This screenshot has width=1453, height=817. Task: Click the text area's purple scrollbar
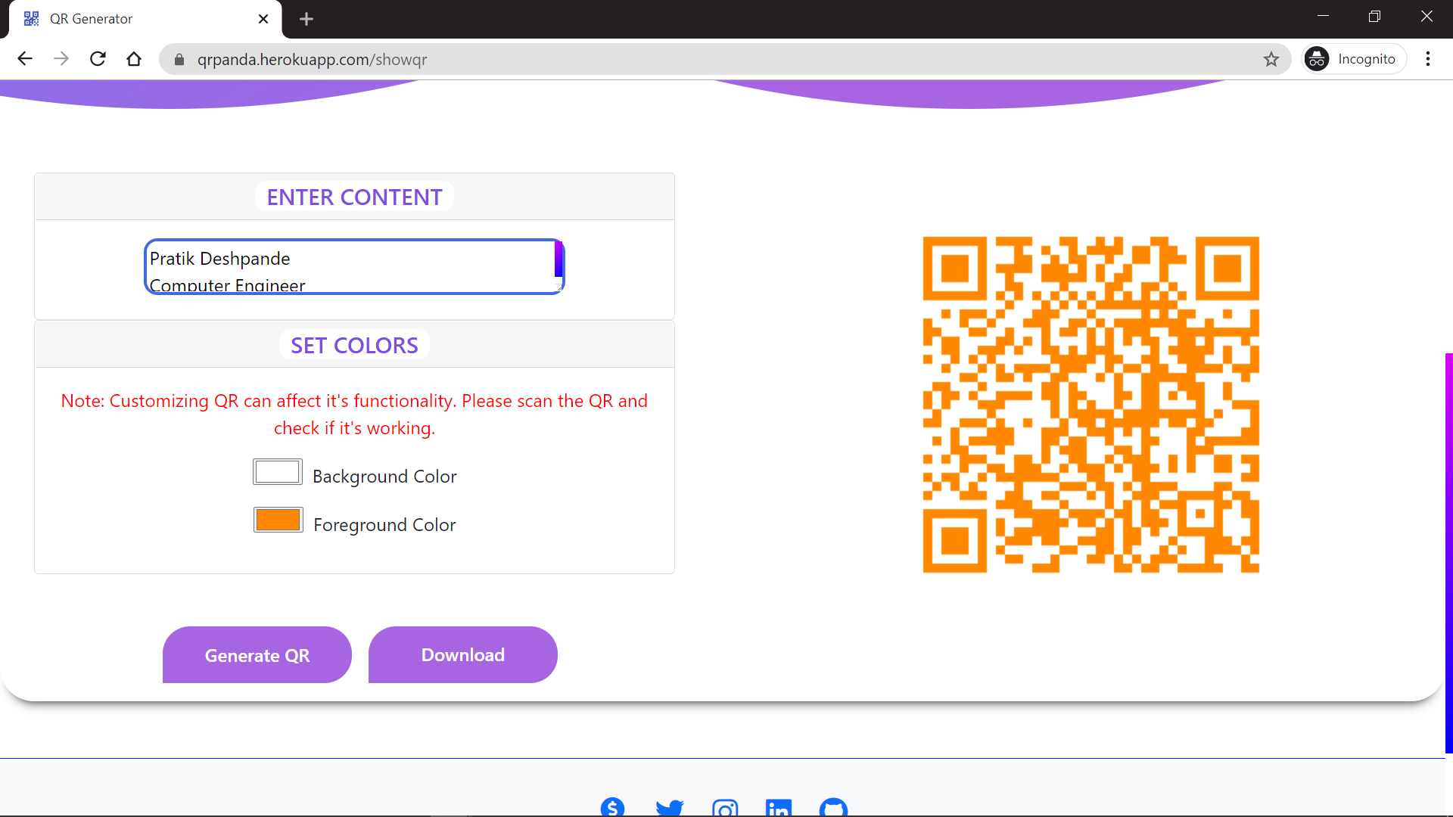point(558,259)
